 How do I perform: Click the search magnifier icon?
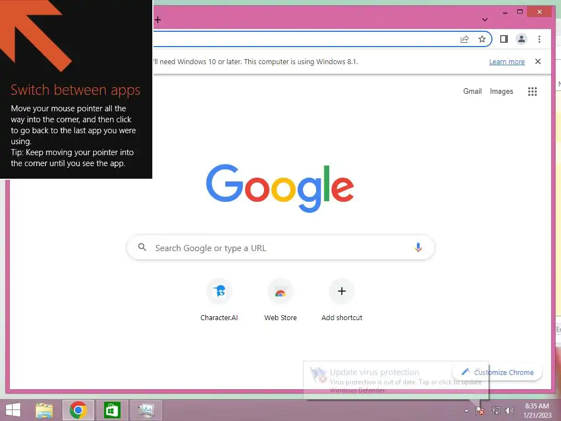(x=142, y=247)
